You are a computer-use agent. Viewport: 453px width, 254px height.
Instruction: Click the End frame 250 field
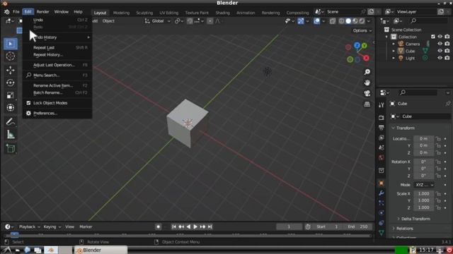click(x=358, y=227)
